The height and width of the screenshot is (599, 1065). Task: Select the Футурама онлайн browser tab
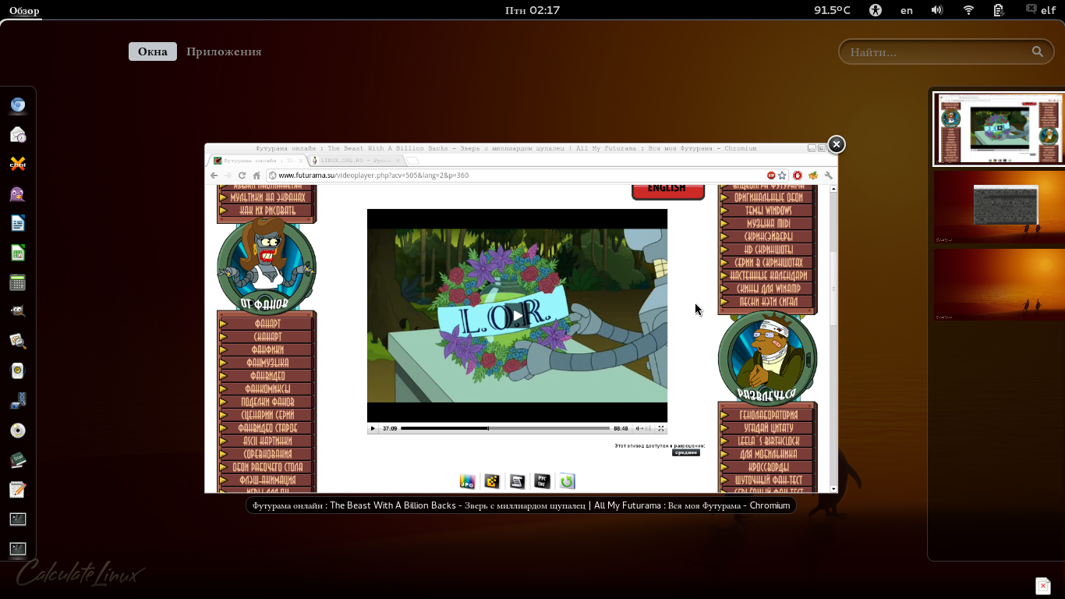[256, 160]
